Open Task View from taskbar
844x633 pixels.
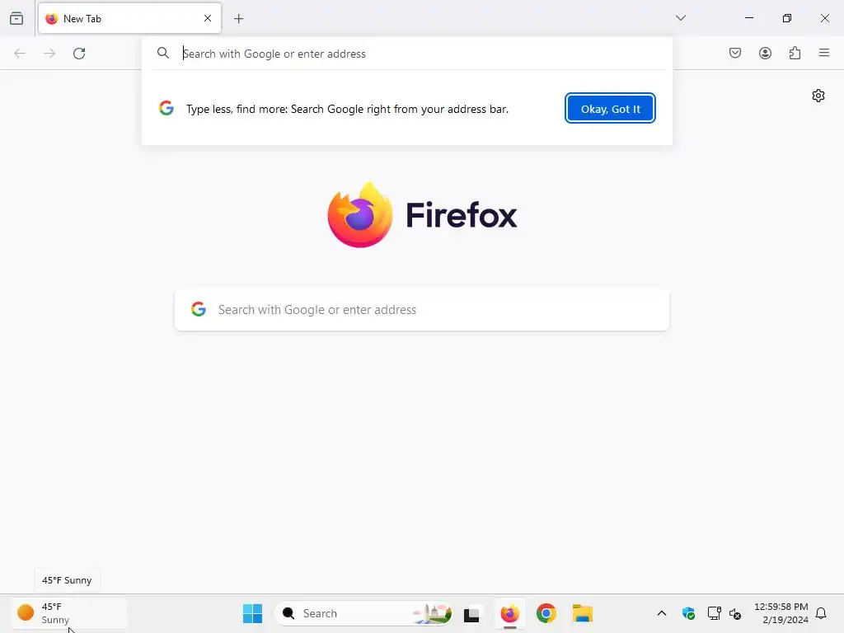point(471,613)
